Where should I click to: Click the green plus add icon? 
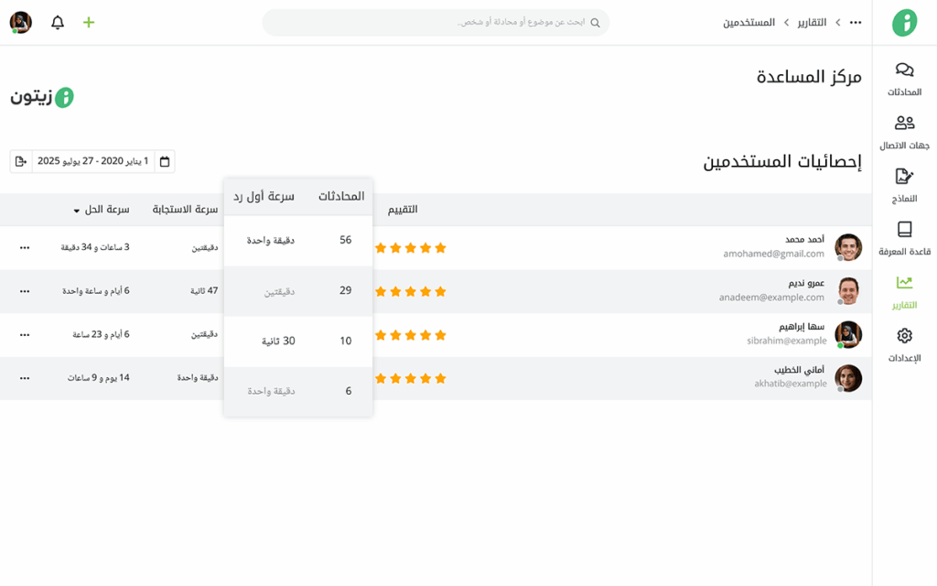pyautogui.click(x=89, y=23)
